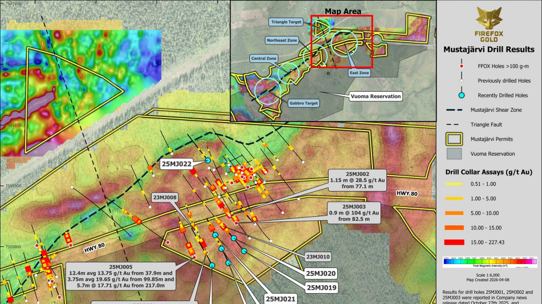Image resolution: width=542 pixels, height=304 pixels.
Task: Click the 25MJ020 drill hole label
Action: pos(321,273)
